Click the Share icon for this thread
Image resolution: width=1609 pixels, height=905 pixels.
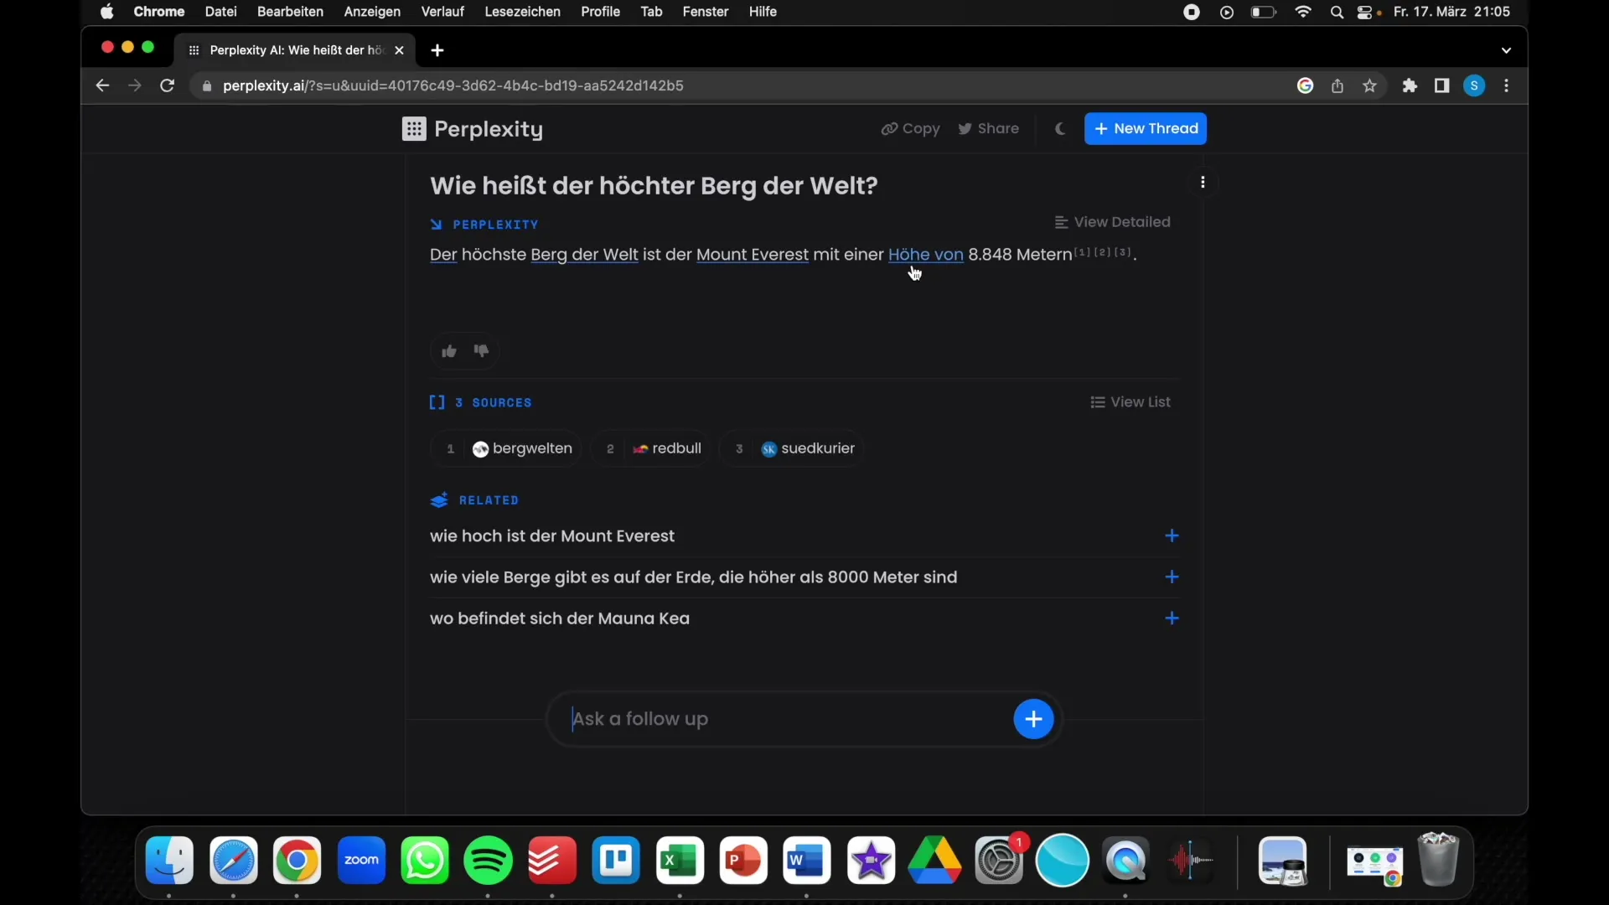[x=987, y=128]
